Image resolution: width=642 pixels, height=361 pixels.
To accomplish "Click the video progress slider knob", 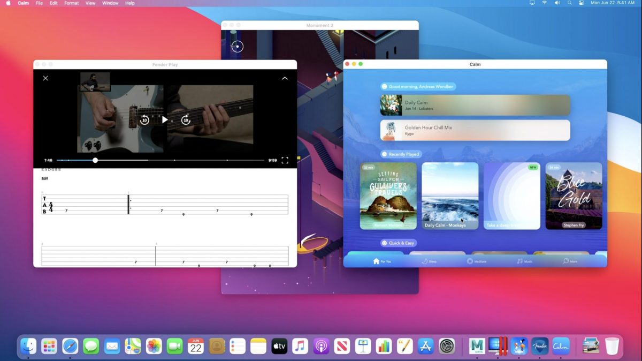I will [x=95, y=160].
